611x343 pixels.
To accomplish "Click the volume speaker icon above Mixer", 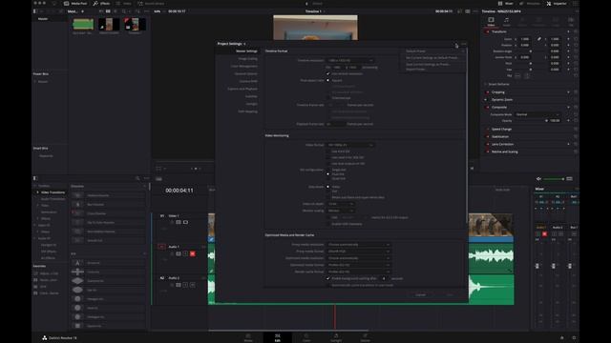I will click(538, 179).
